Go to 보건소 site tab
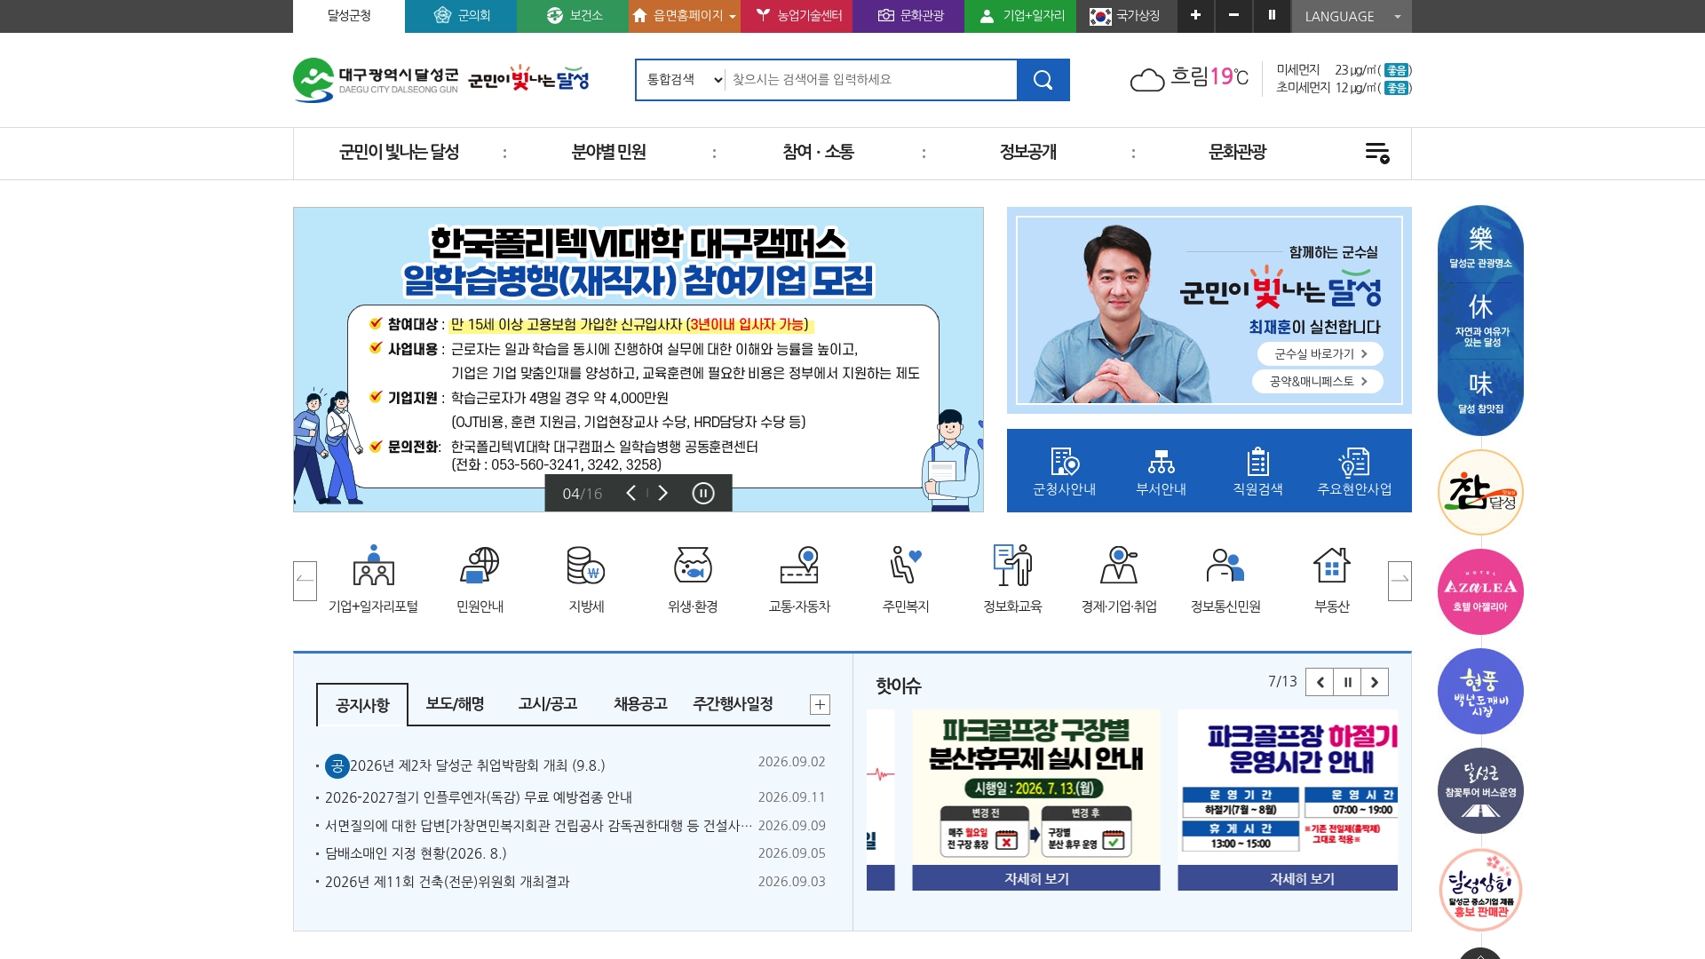Image resolution: width=1705 pixels, height=959 pixels. pyautogui.click(x=573, y=16)
